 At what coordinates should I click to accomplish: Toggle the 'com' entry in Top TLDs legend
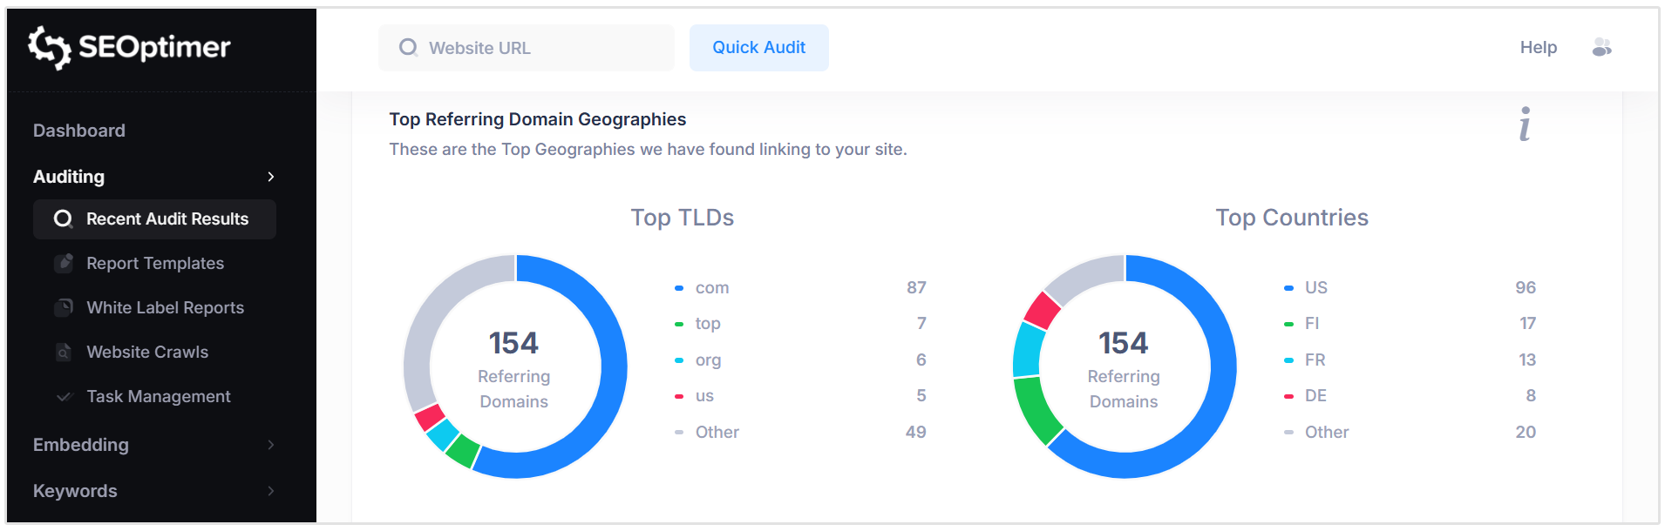click(710, 287)
